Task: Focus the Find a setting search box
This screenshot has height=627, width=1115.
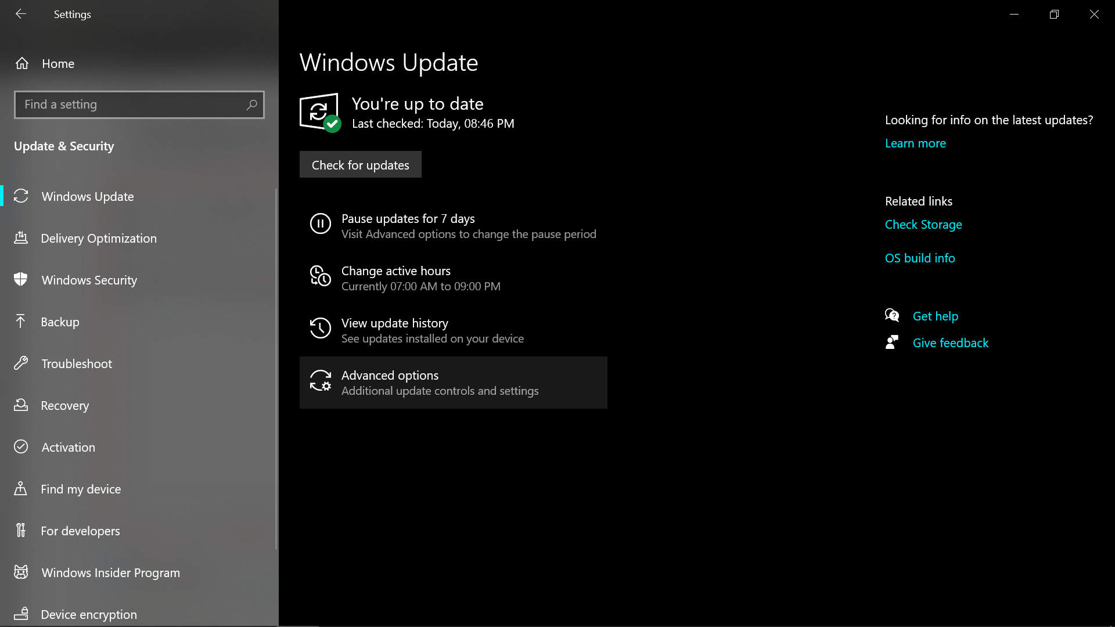Action: click(139, 105)
